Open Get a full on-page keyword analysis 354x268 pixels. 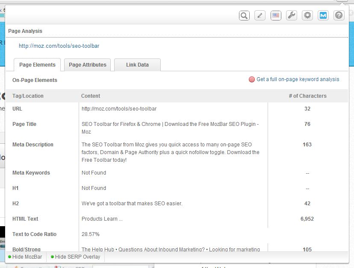[298, 79]
